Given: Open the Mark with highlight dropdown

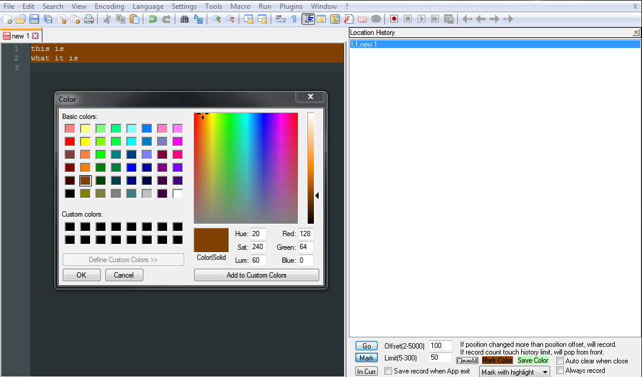Looking at the screenshot, I should coord(514,372).
